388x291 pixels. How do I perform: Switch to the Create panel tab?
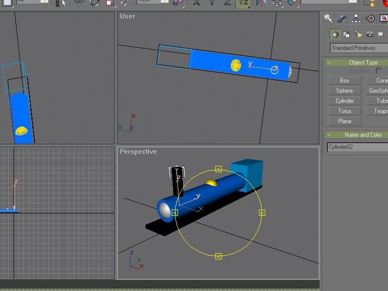(328, 18)
